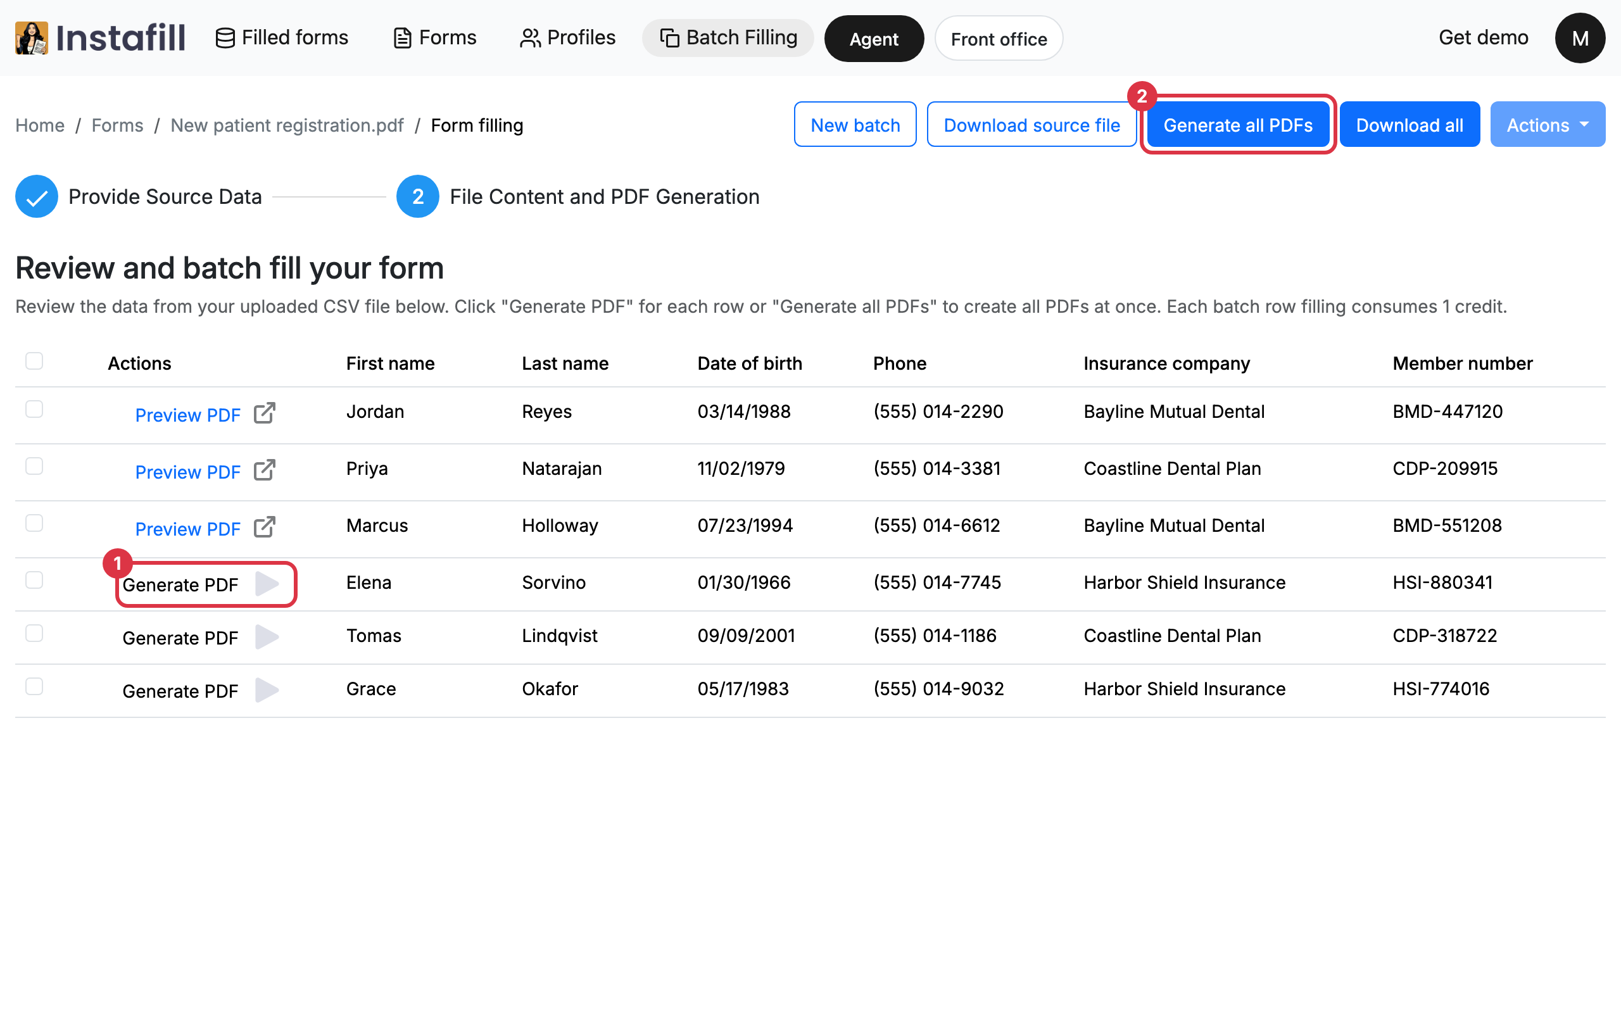Check the Elena Sorvino row checkbox
This screenshot has height=1013, width=1621.
point(34,580)
